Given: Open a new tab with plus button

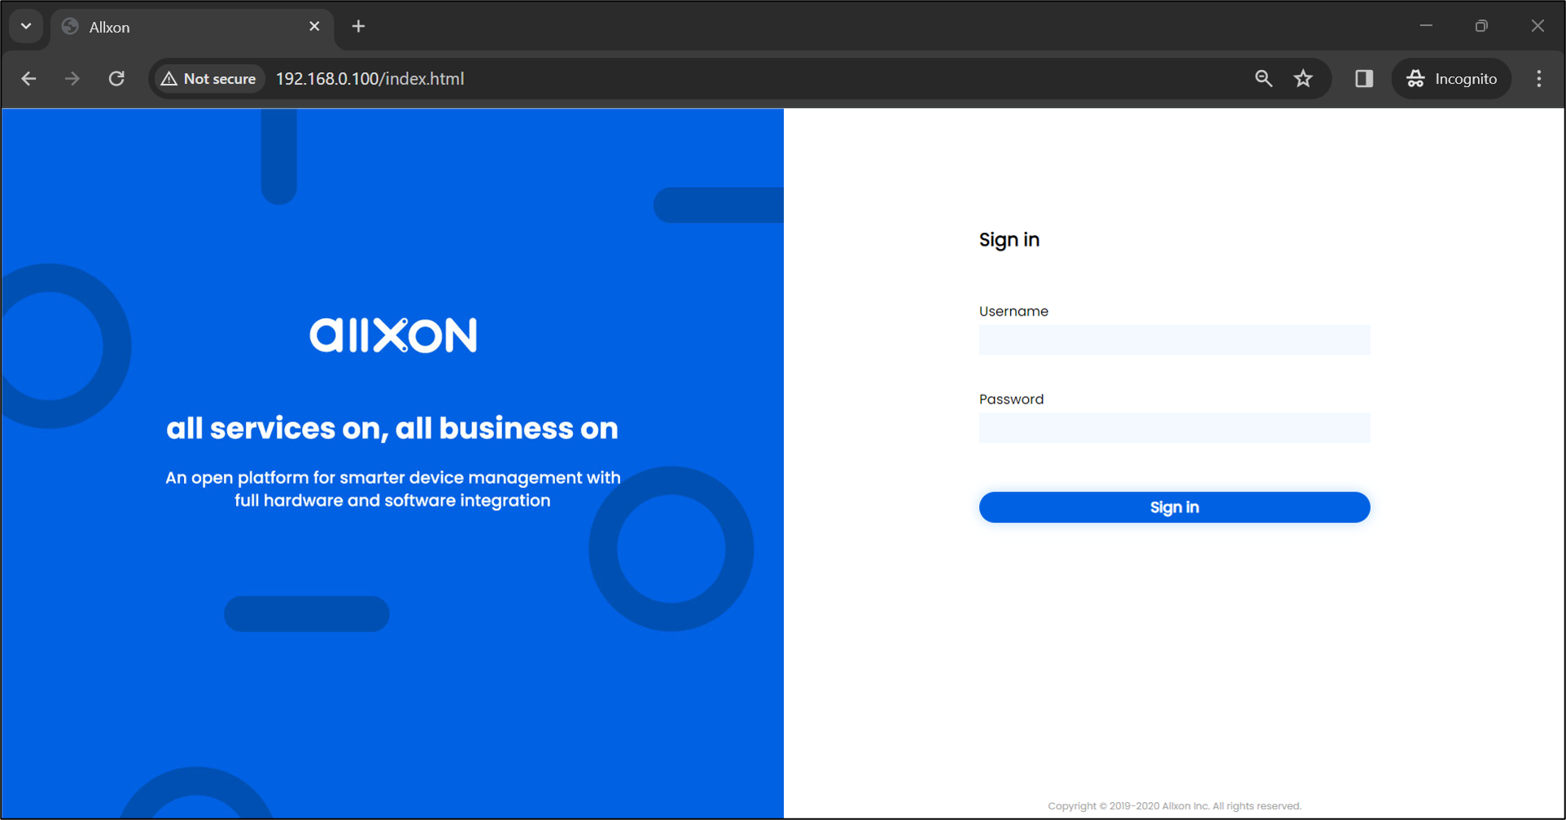Looking at the screenshot, I should click(x=358, y=27).
